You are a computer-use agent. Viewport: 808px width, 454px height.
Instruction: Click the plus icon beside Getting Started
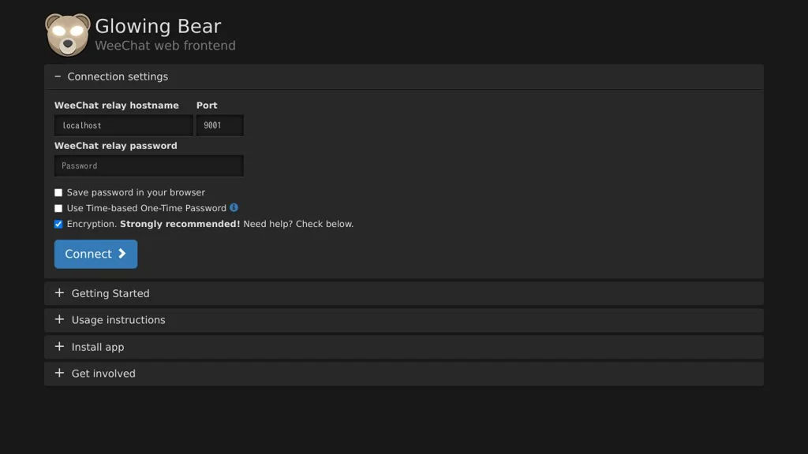[59, 293]
